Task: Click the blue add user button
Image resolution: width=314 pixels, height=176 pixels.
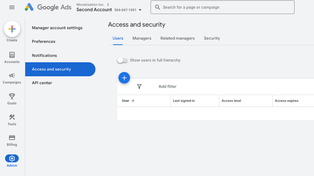Action: click(x=124, y=78)
